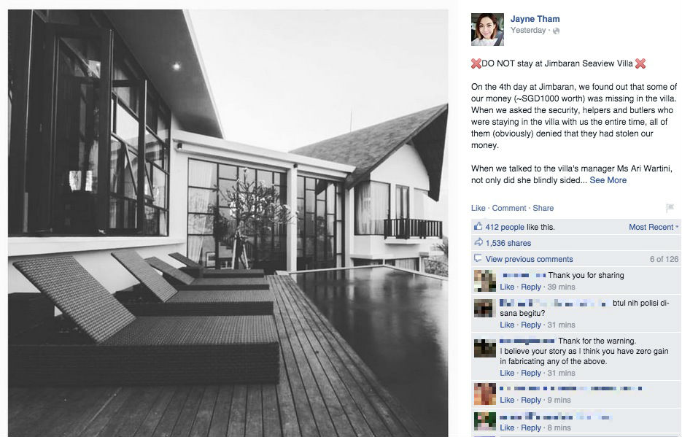View the 412 people who liked this

pos(505,227)
